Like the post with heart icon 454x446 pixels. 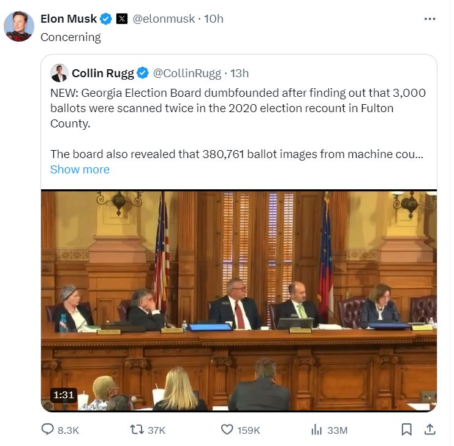tap(227, 429)
